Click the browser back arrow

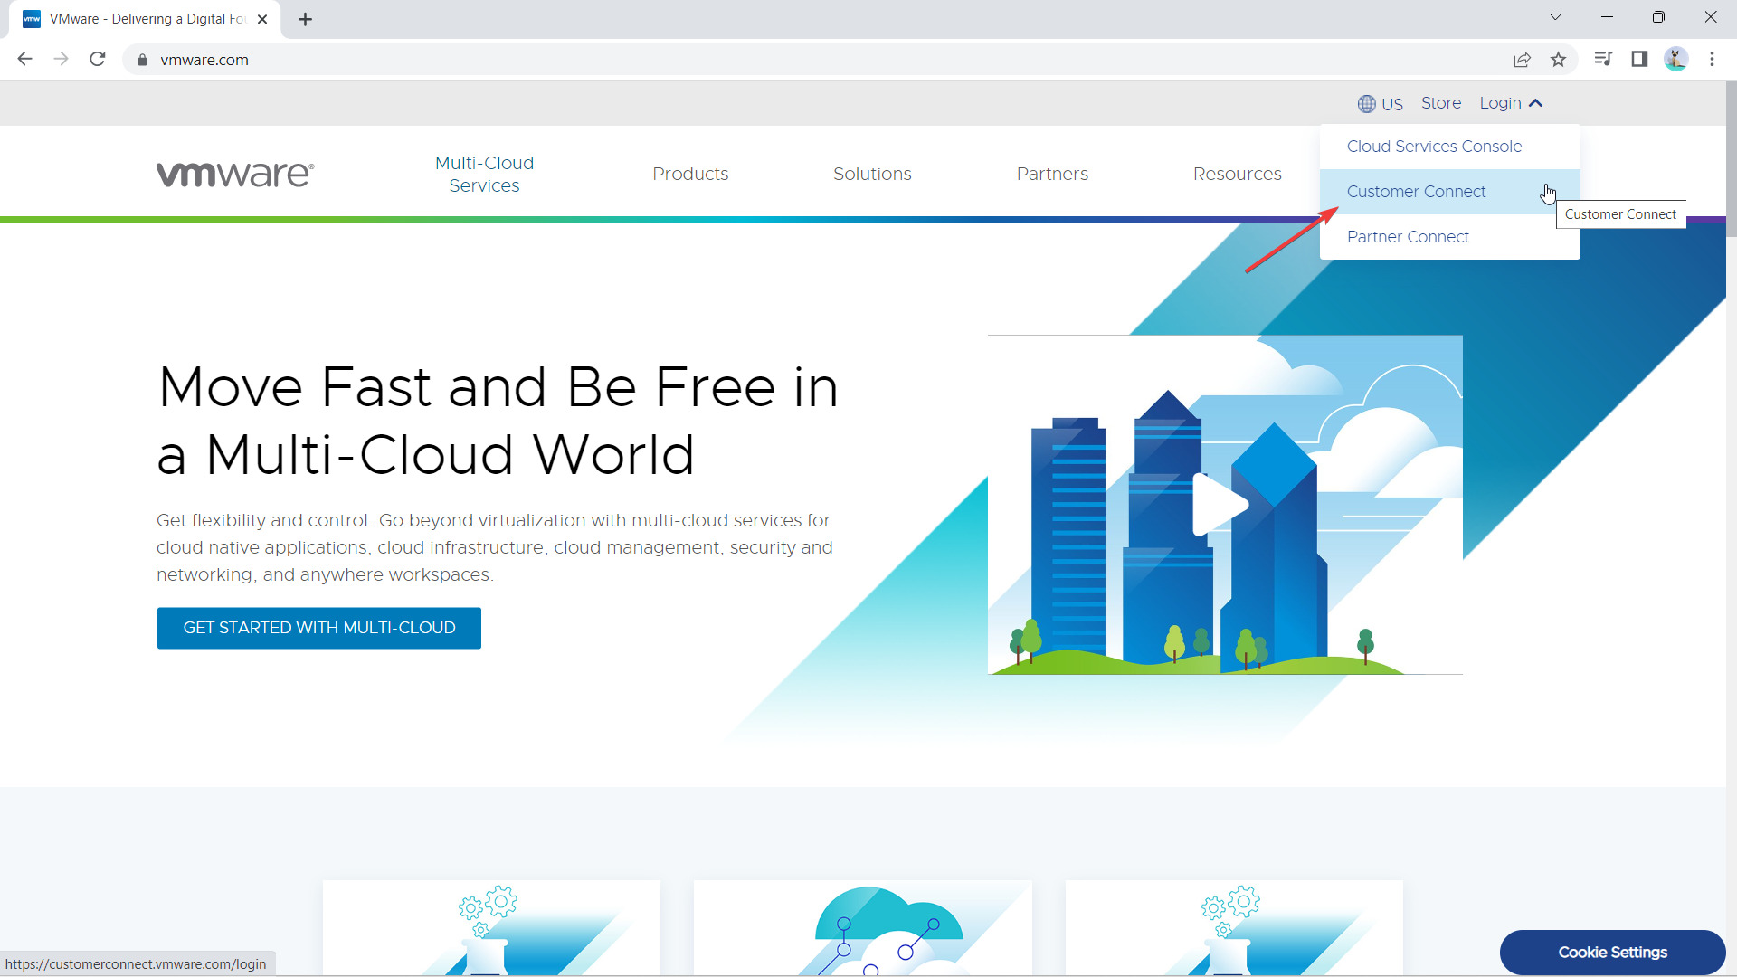(x=24, y=60)
